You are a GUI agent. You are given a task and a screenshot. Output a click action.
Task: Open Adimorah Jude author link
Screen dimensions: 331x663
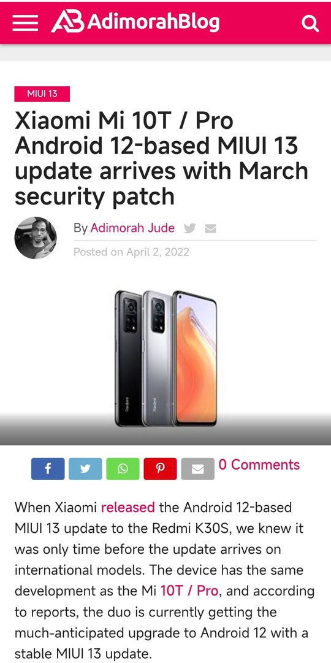(132, 228)
